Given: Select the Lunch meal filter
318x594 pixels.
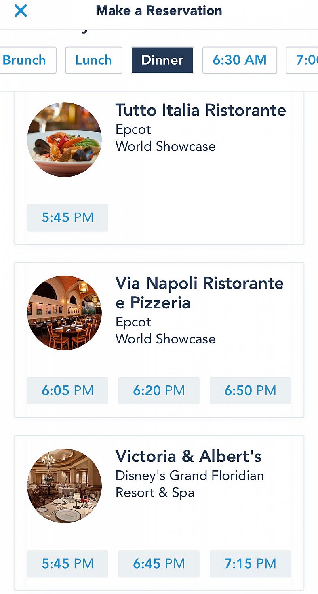Looking at the screenshot, I should tap(93, 60).
